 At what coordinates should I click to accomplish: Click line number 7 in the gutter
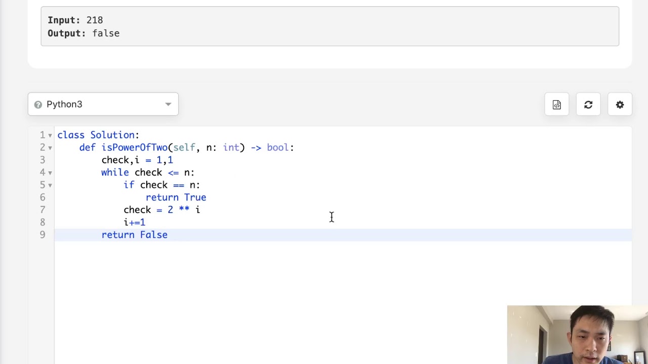[x=43, y=210]
